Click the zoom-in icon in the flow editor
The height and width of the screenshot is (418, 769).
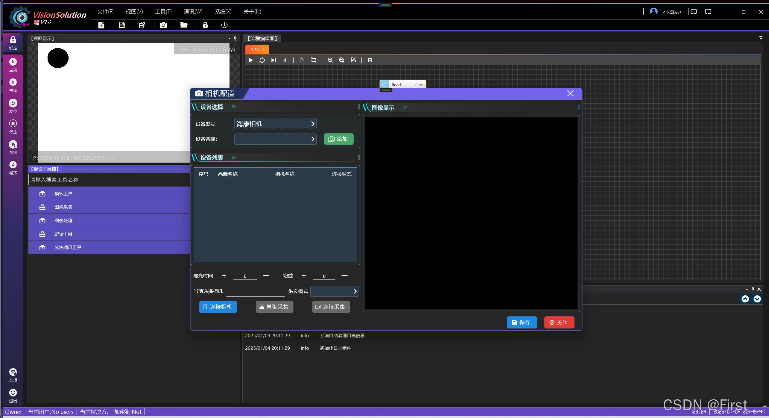tap(330, 60)
